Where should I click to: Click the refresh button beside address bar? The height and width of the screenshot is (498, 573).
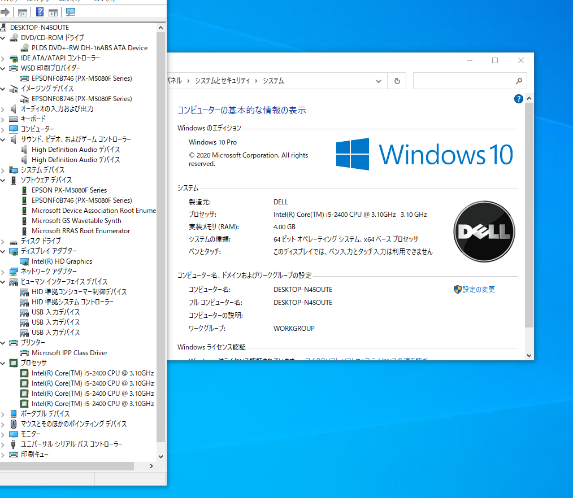pos(397,81)
